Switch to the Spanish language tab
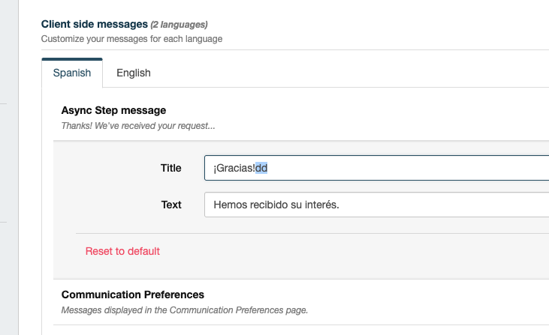Viewport: 549px width, 335px height. 72,73
